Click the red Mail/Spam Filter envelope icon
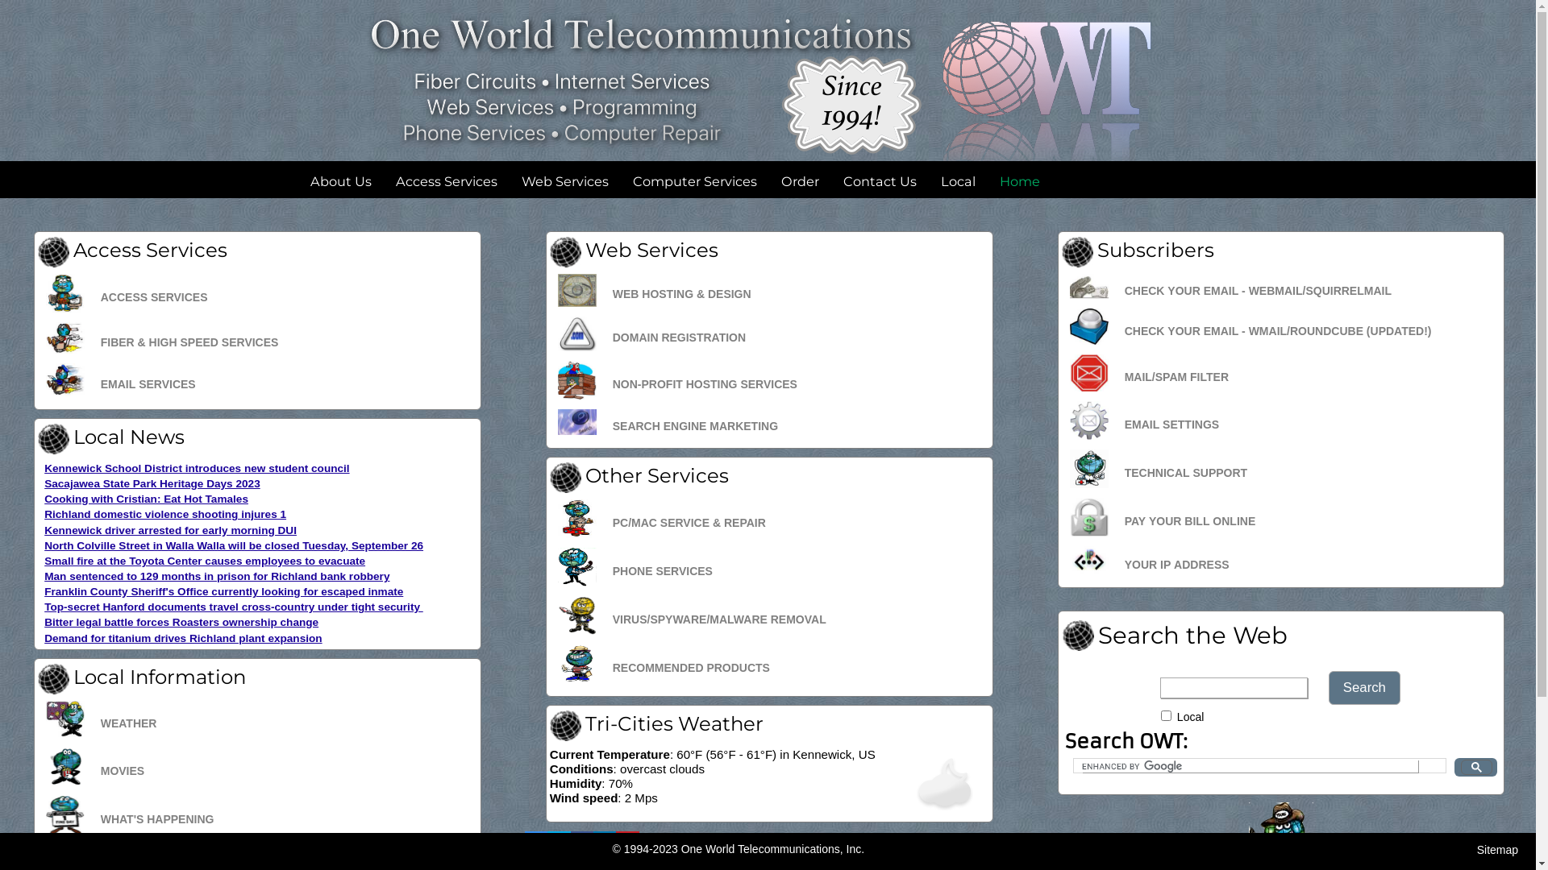The width and height of the screenshot is (1548, 870). tap(1088, 374)
